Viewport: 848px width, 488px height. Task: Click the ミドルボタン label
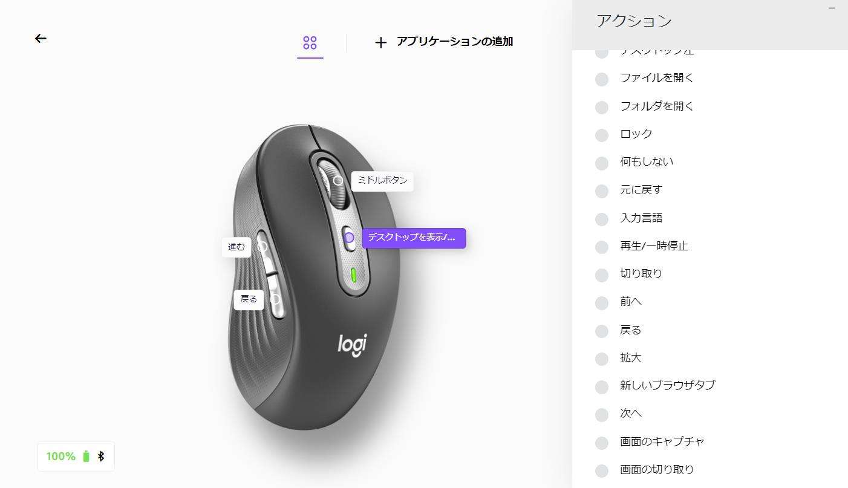382,180
